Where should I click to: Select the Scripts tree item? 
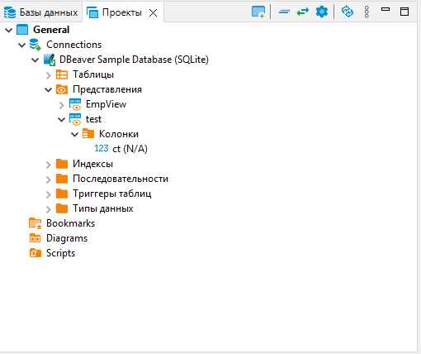pyautogui.click(x=60, y=253)
